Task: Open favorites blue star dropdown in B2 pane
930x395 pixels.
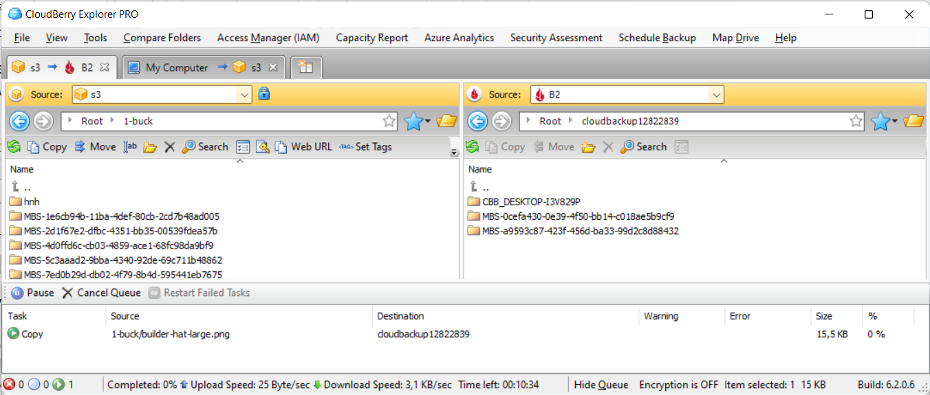Action: pyautogui.click(x=884, y=121)
